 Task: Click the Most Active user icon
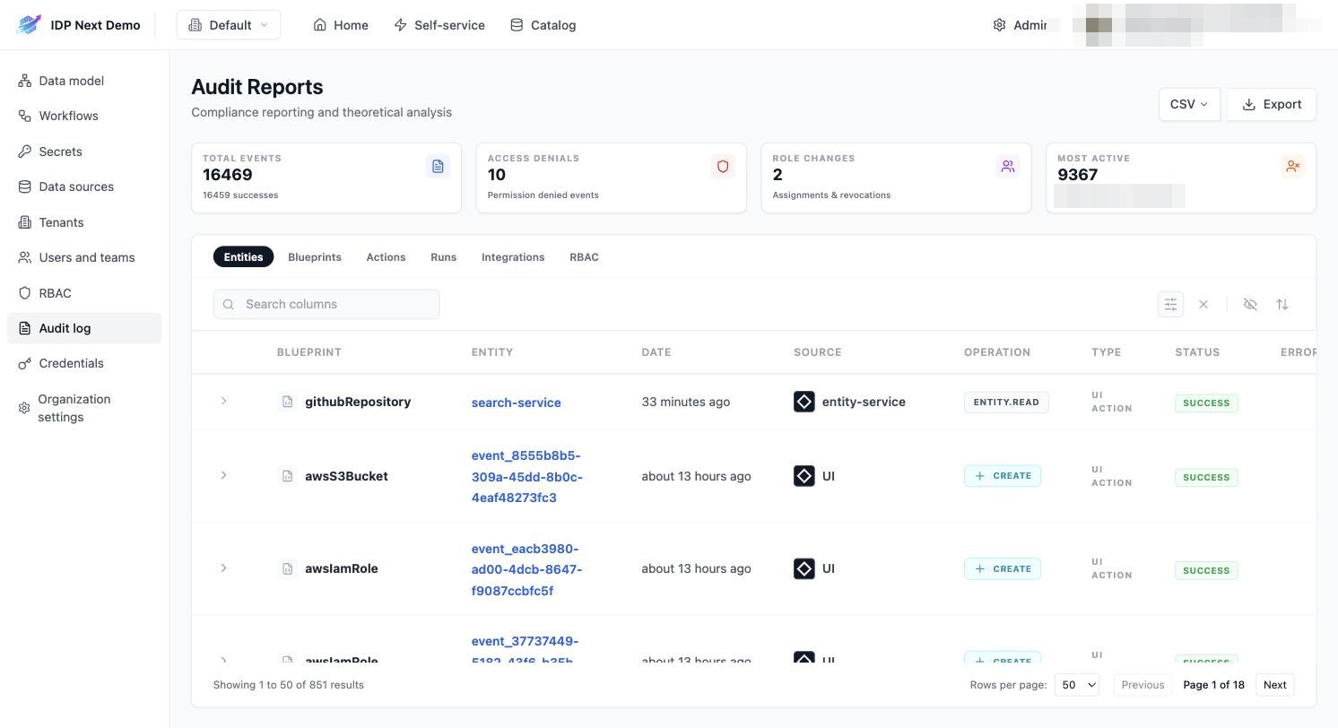[1292, 166]
